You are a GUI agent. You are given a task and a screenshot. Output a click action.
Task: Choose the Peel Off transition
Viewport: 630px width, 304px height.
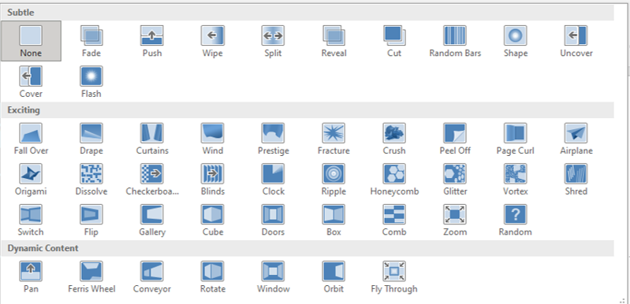coord(455,139)
